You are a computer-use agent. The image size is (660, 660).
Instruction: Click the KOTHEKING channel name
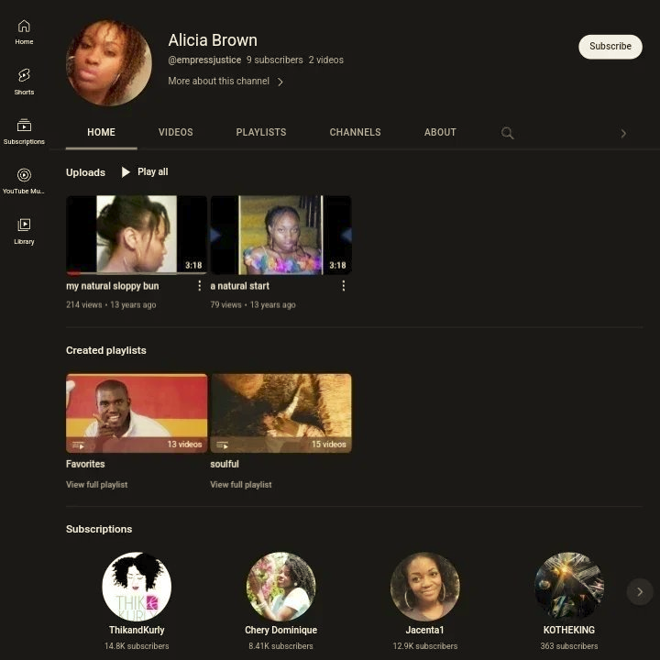coord(569,630)
